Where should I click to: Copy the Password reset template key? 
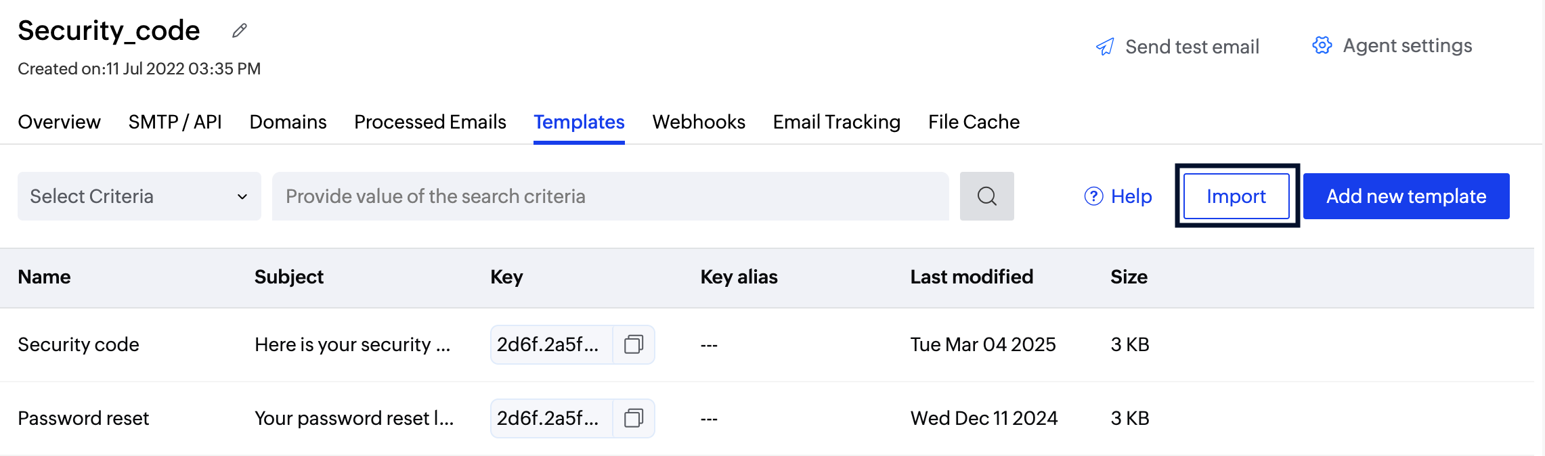(x=634, y=418)
